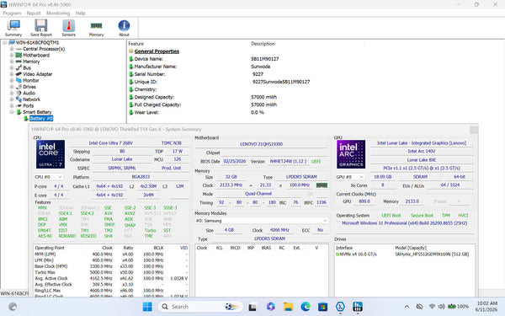
Task: Show hidden tray icons chevron
Action: tap(407, 307)
